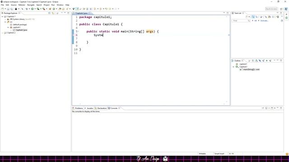Select the Outline view tab
This screenshot has width=289, height=162.
238,61
